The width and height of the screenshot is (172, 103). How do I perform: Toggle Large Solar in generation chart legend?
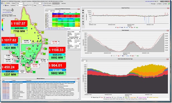(129, 97)
